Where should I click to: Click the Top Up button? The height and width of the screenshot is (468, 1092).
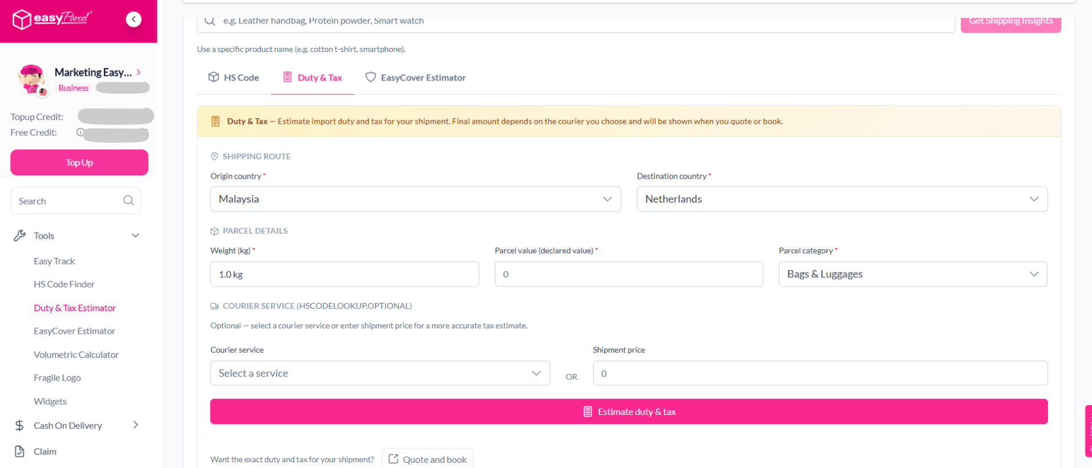79,163
